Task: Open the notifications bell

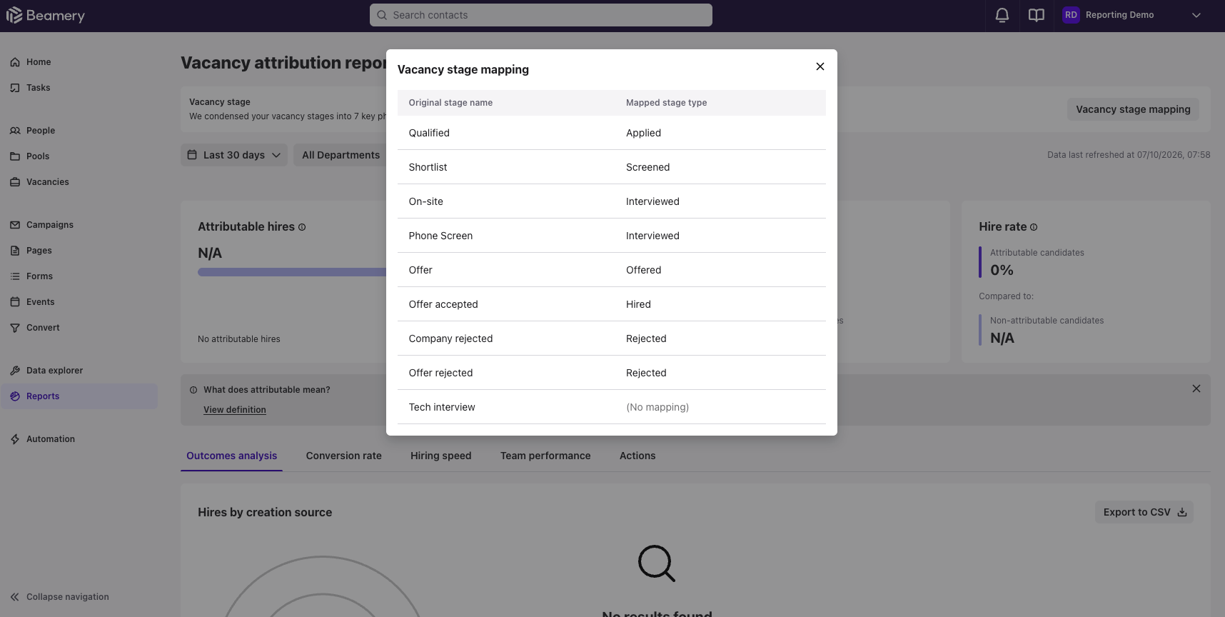Action: [x=1002, y=15]
